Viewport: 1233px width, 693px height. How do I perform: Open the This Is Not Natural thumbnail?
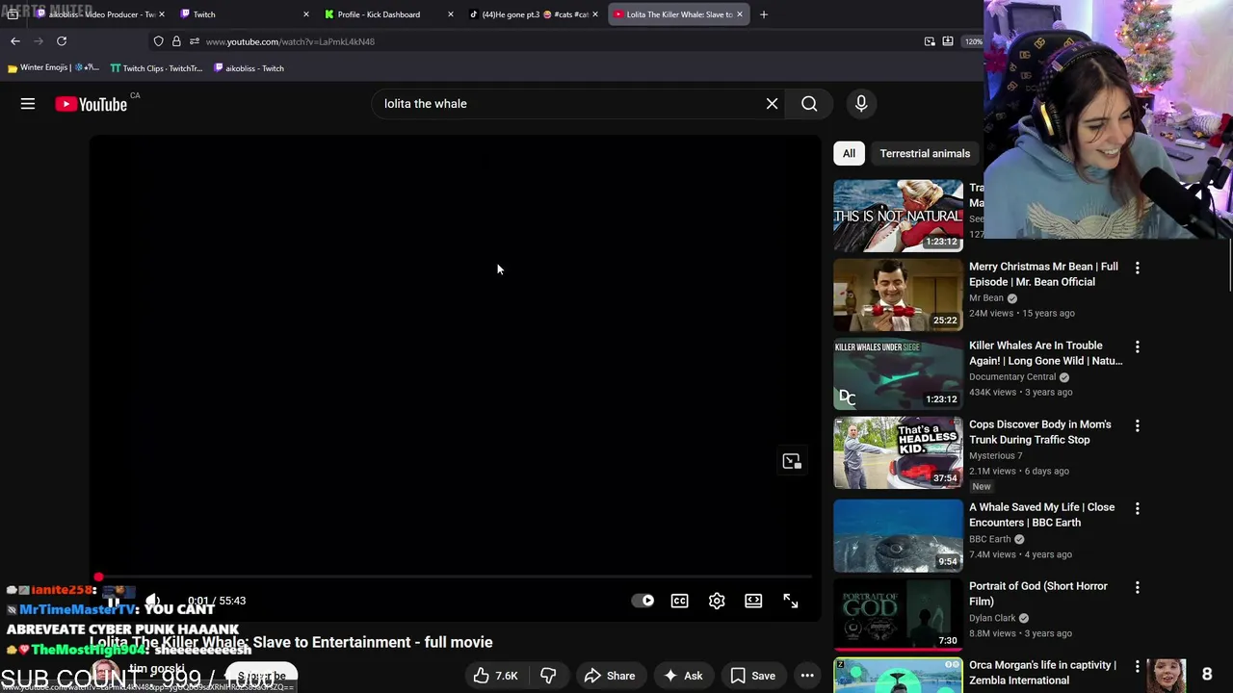pyautogui.click(x=898, y=216)
